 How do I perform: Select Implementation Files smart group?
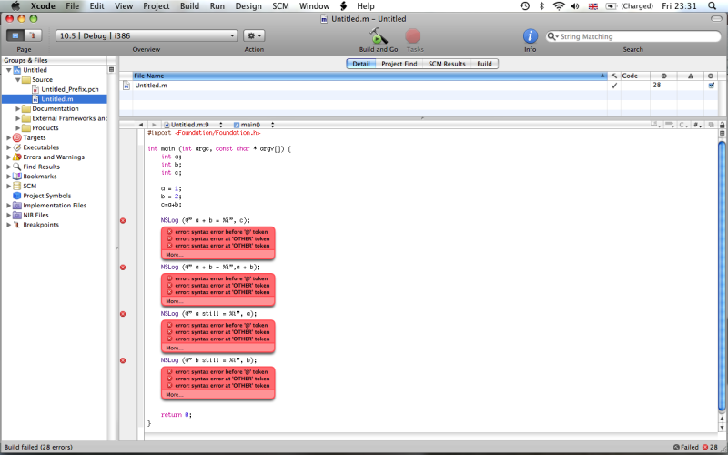(x=55, y=206)
